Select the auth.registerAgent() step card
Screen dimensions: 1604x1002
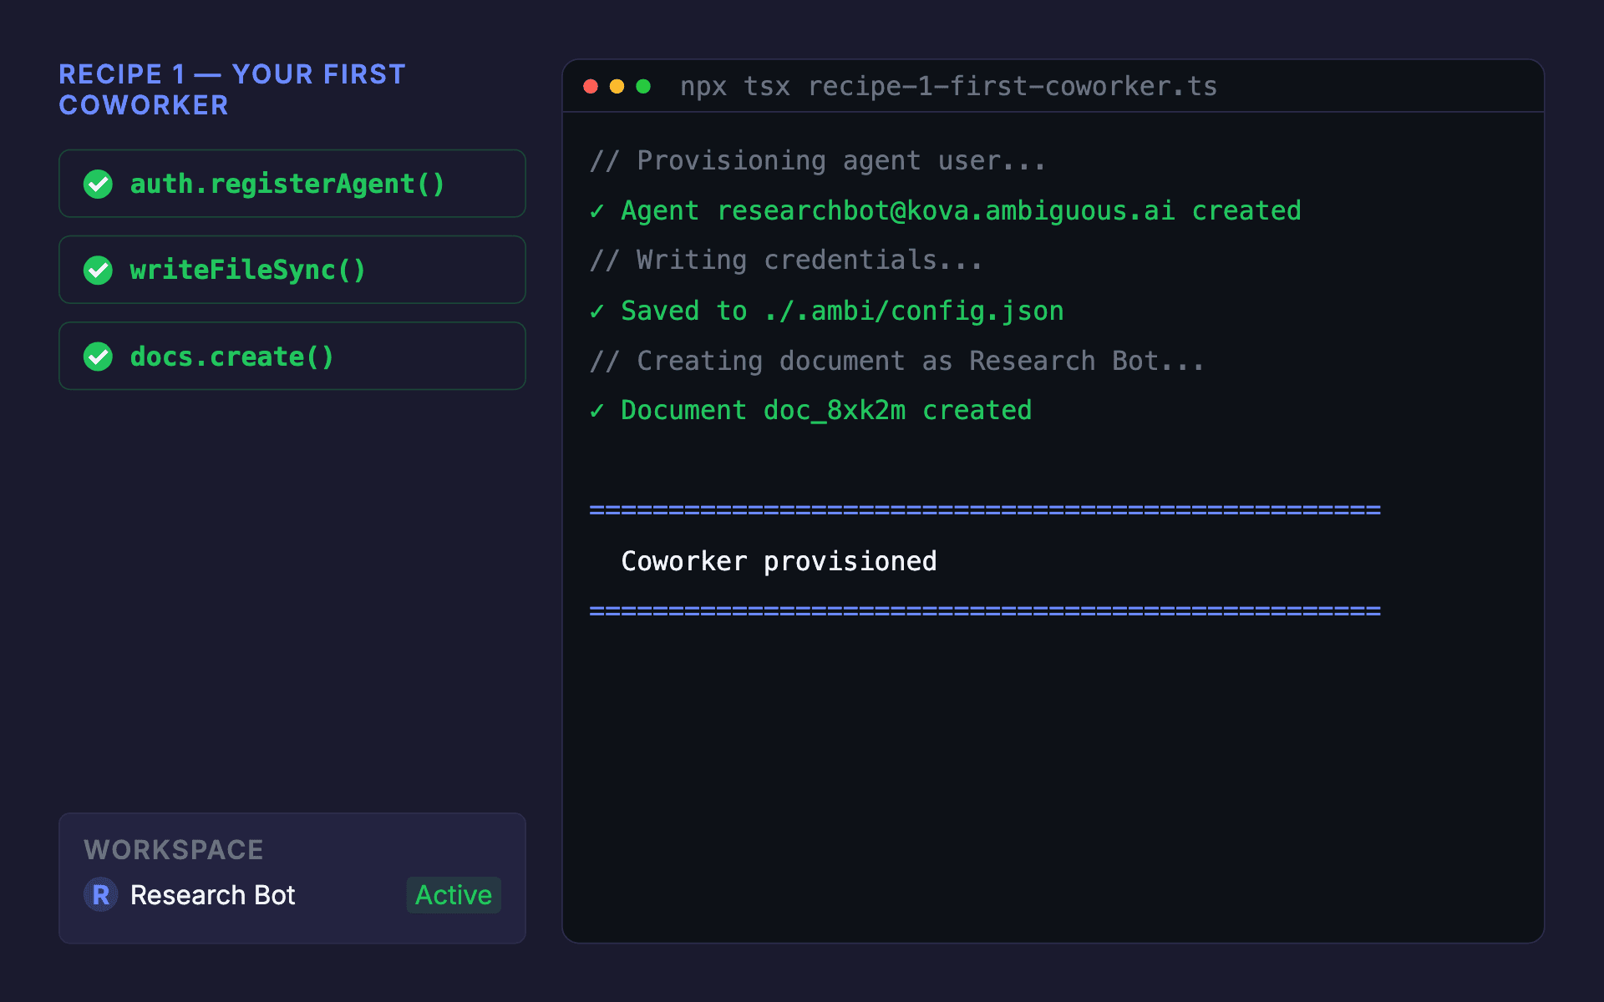(292, 184)
